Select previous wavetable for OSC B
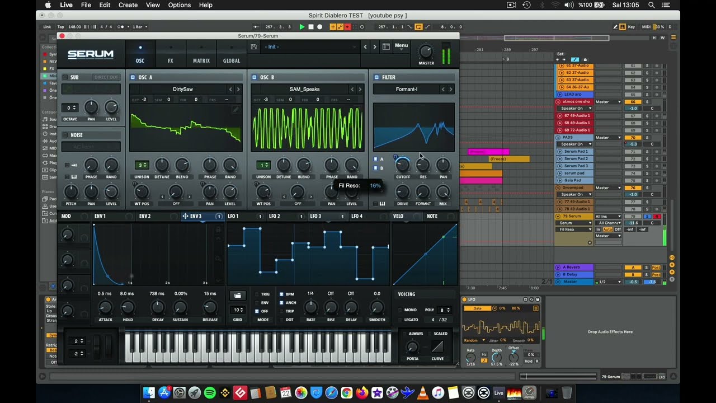This screenshot has height=403, width=716. pos(352,89)
